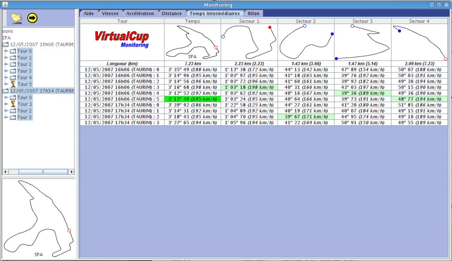Click trophy icon of Tour 1 in 17h34 session
The image size is (452, 261).
coord(12,104)
